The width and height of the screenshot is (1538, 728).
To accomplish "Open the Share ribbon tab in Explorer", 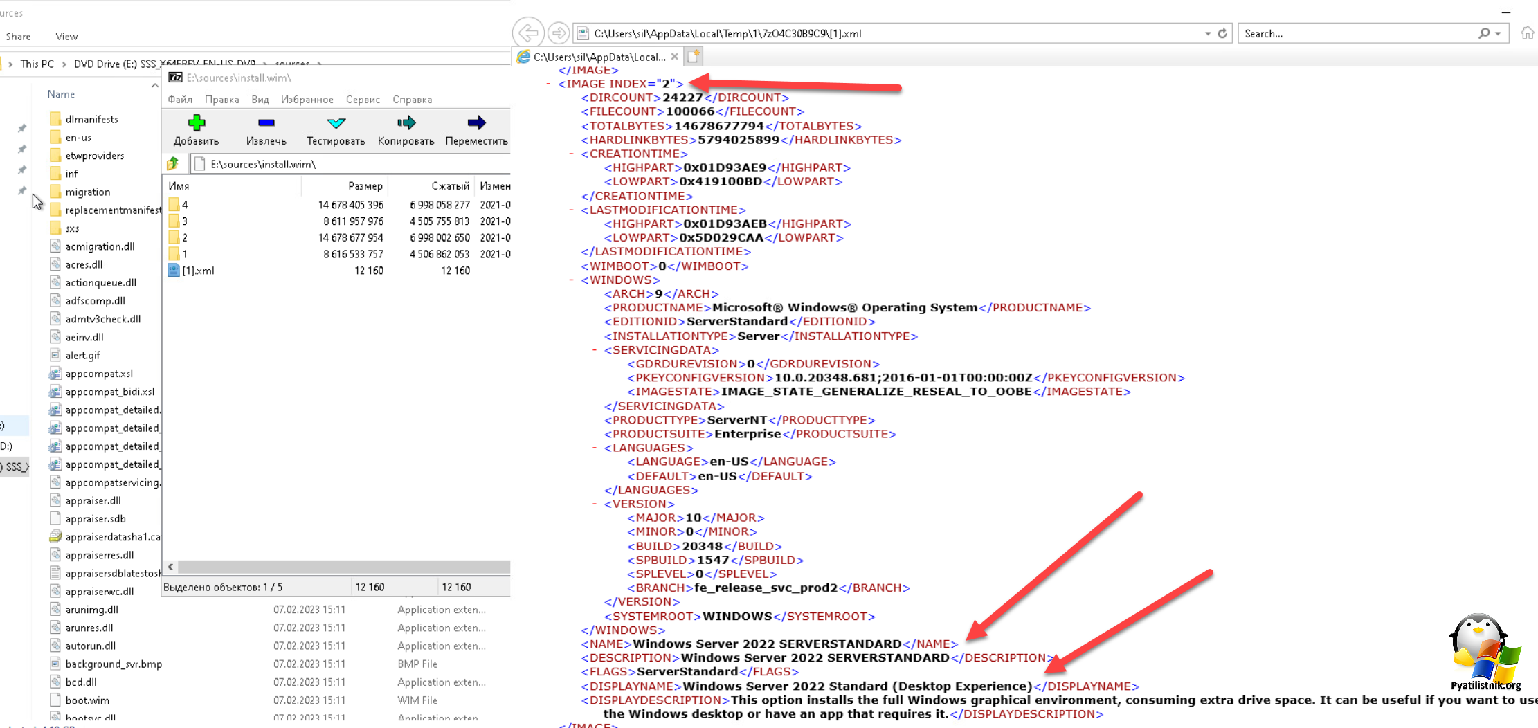I will 18,36.
